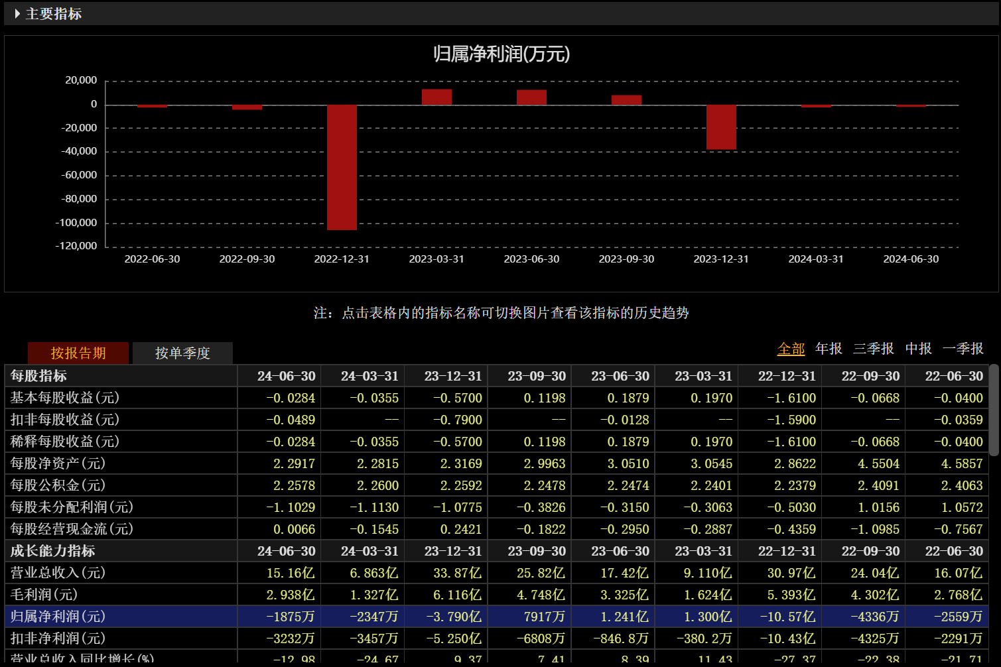Show chart for 营业总收入(元)
Viewport: 1001px width, 667px height.
[x=58, y=573]
